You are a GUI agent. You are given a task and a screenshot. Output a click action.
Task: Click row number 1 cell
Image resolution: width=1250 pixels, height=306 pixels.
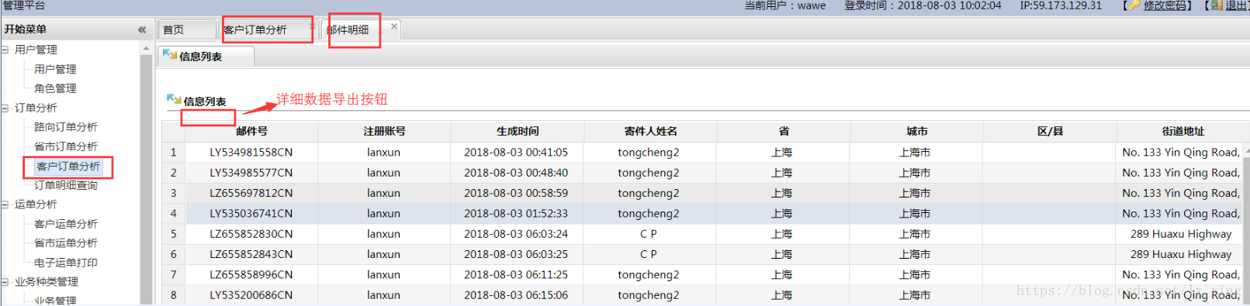point(174,153)
